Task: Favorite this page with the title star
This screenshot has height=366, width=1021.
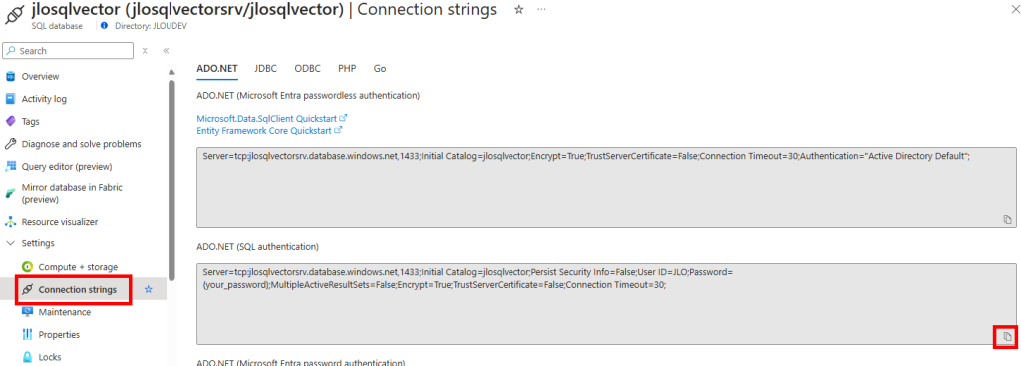Action: pyautogui.click(x=518, y=10)
